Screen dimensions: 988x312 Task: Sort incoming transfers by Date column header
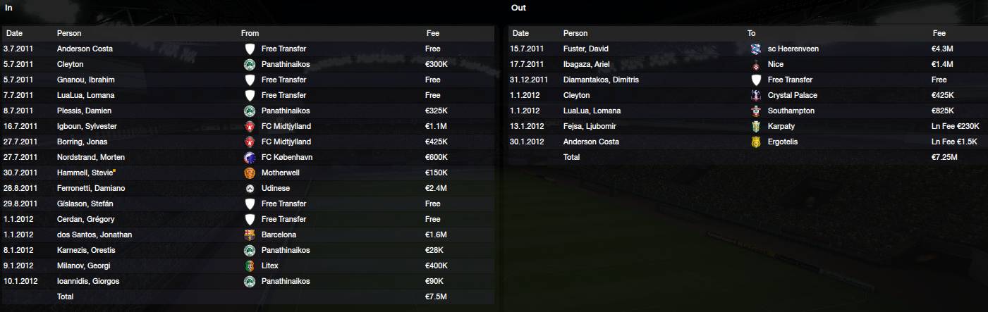click(x=15, y=33)
